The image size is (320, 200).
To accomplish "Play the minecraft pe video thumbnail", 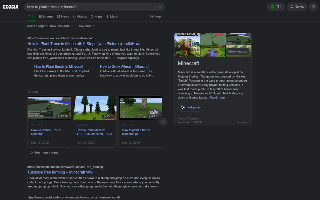I will click(x=140, y=108).
